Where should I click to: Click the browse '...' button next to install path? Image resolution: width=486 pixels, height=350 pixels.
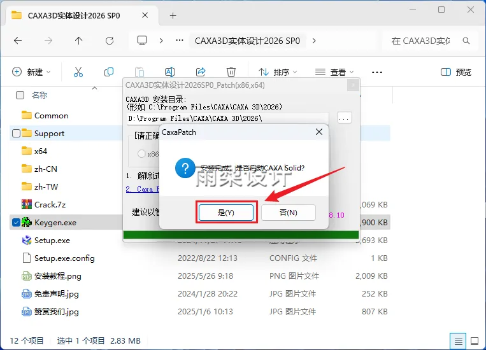[344, 118]
